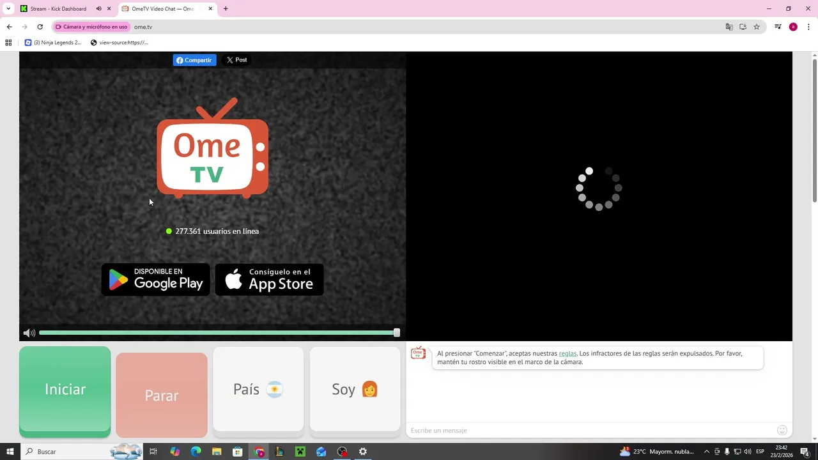Go back in browser history
Screen dimensions: 818x460
(9, 27)
